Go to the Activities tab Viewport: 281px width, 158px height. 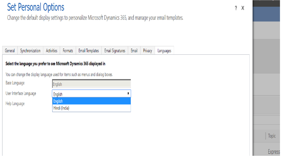(x=52, y=51)
